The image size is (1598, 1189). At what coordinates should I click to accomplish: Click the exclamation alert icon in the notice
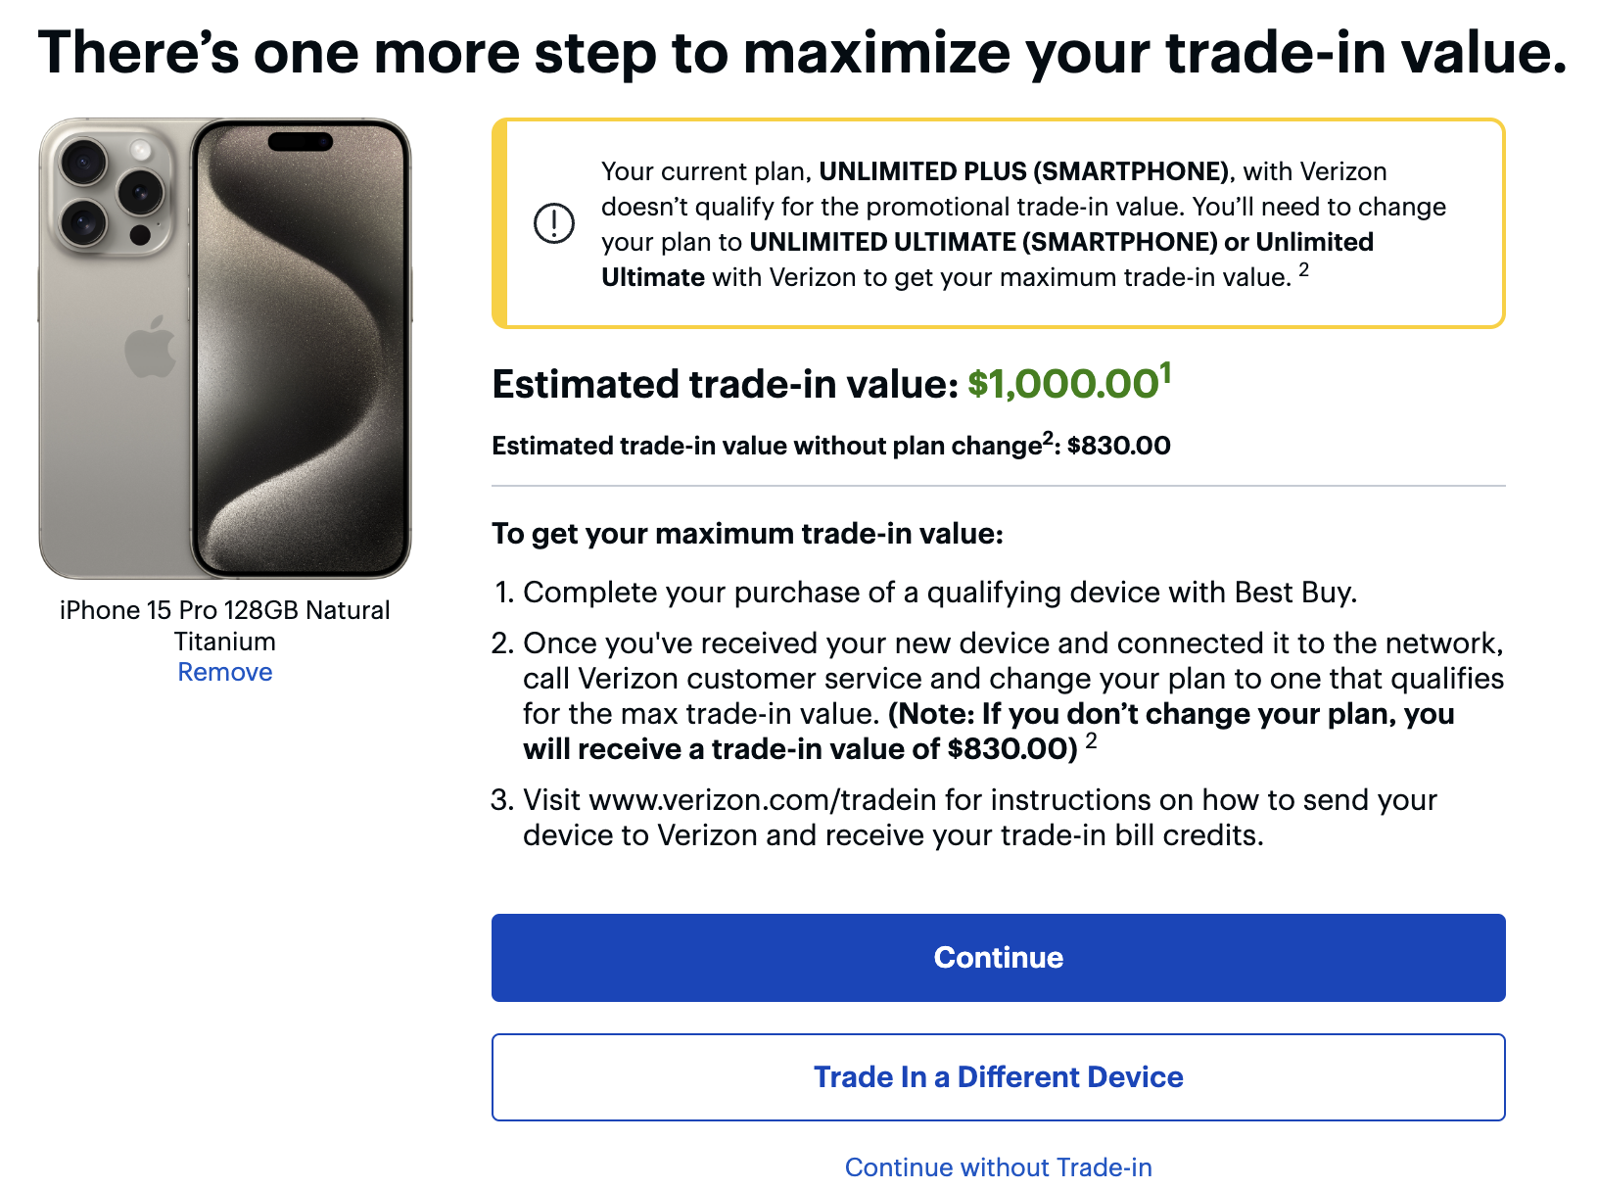coord(553,223)
